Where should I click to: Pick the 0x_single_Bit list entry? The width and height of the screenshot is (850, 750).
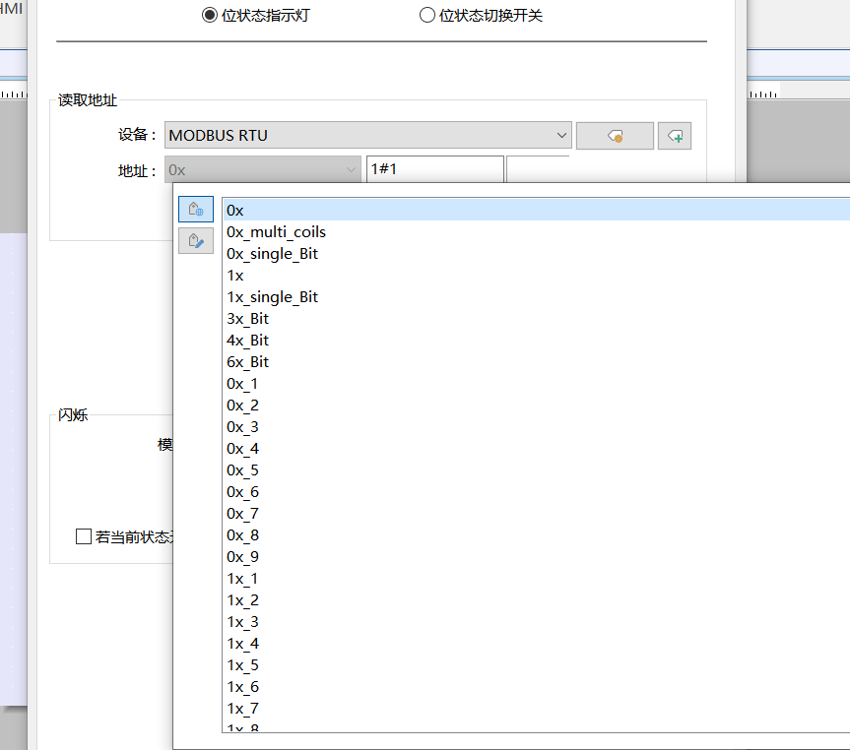click(272, 254)
